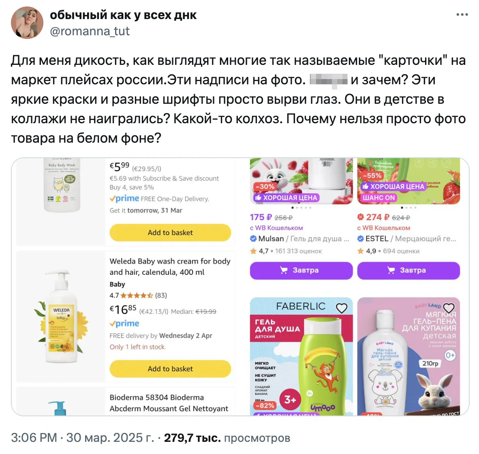Favorite the Faberlic shower gel with heart icon
Image resolution: width=479 pixels, height=454 pixels.
[x=342, y=308]
